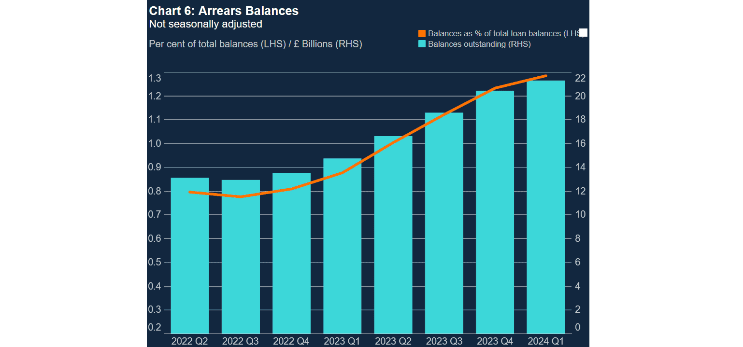743x347 pixels.
Task: Toggle the 'Balances outstanding (RHS)' legend label
Action: point(479,44)
